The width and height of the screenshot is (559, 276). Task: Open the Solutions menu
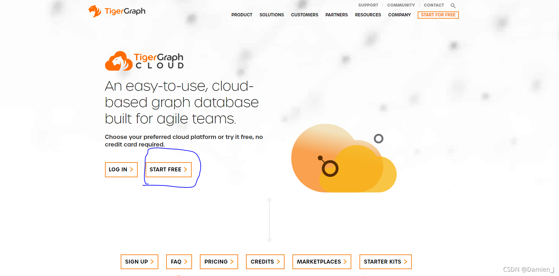point(271,15)
